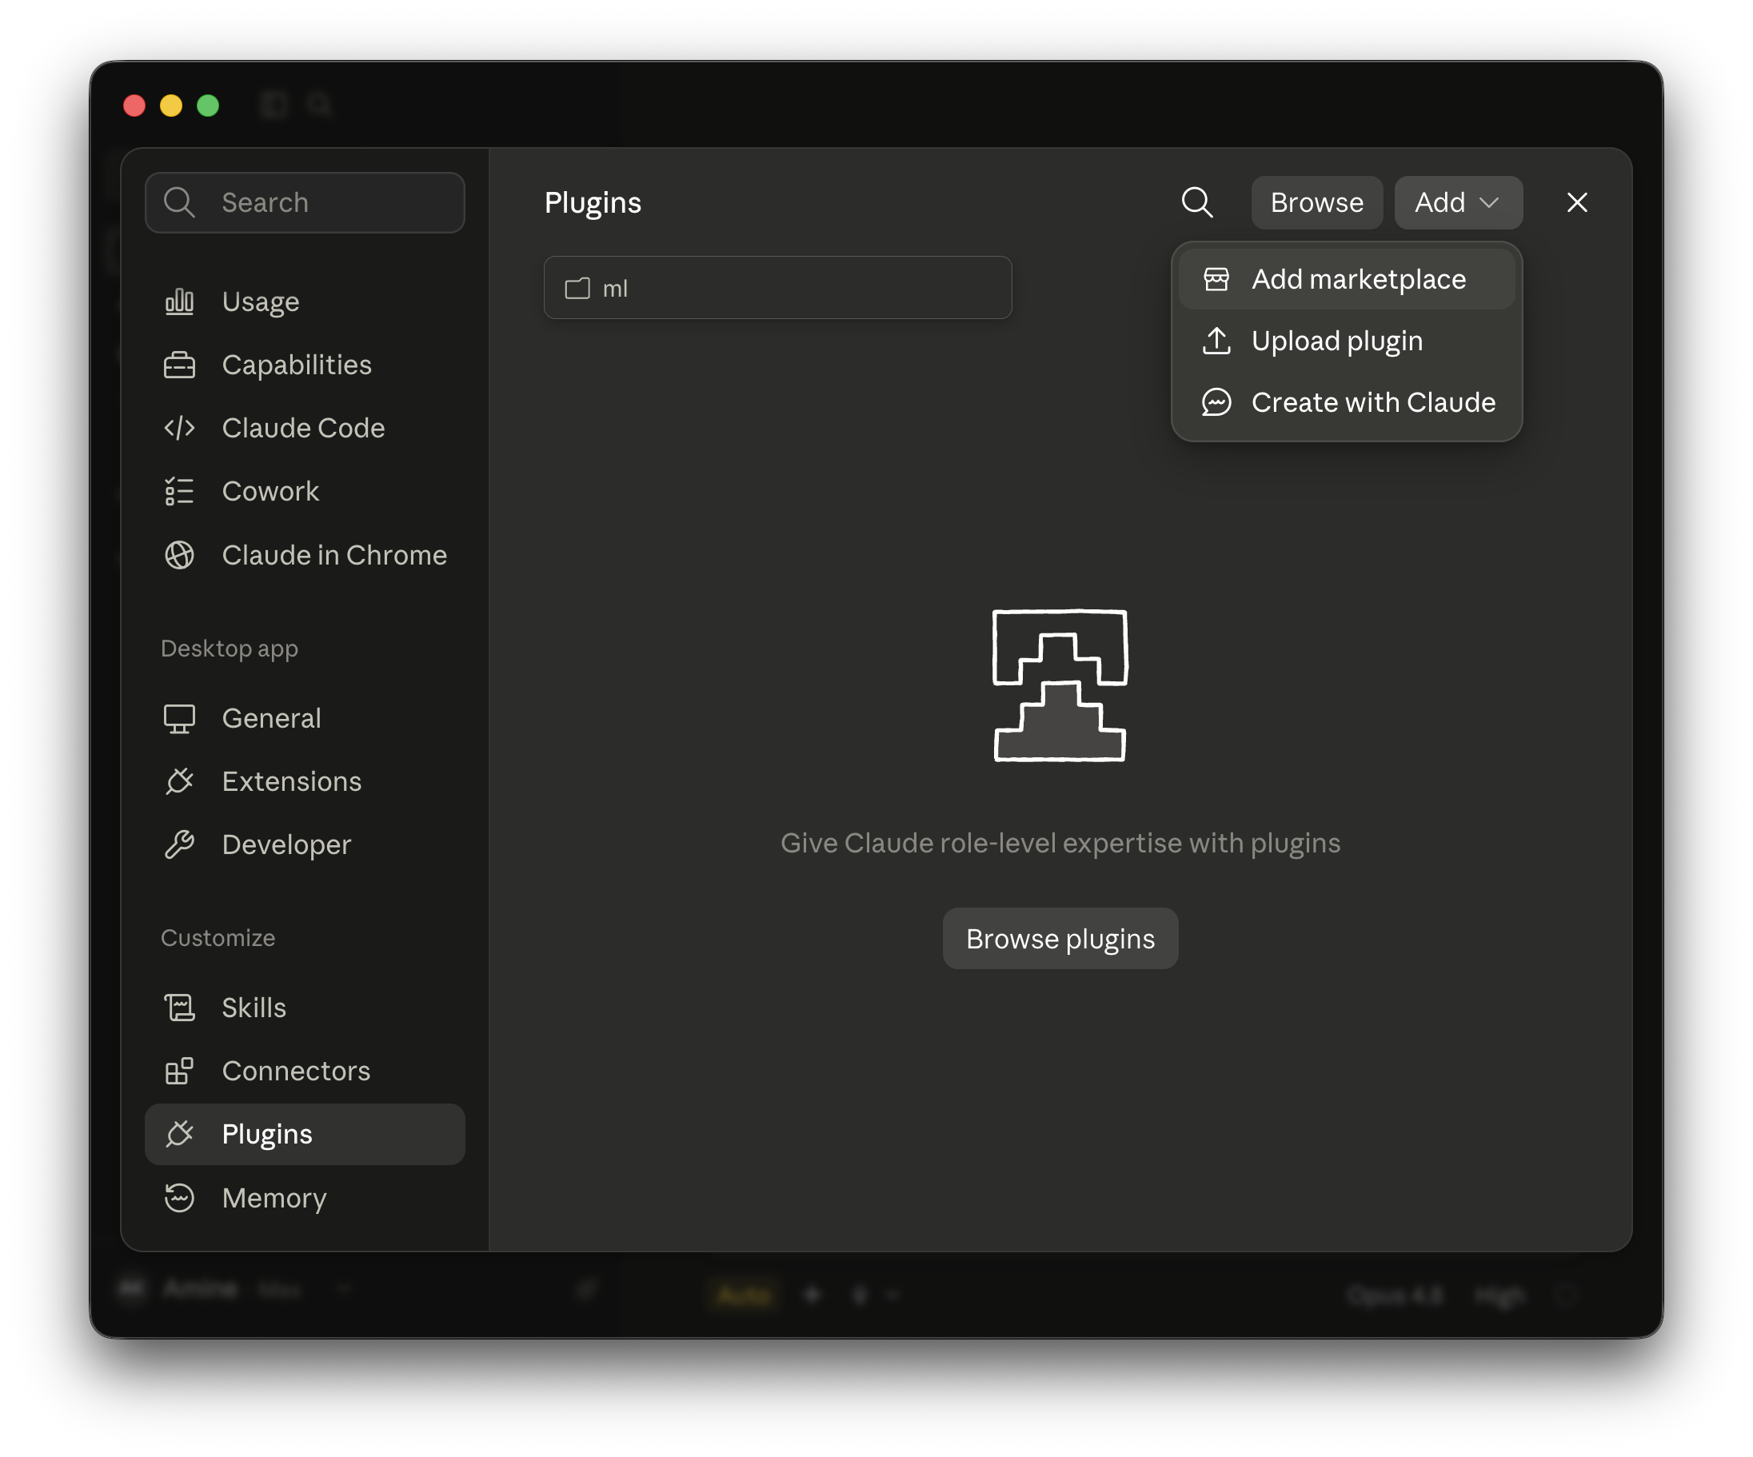
Task: Switch to the Cowork section
Action: [305, 492]
